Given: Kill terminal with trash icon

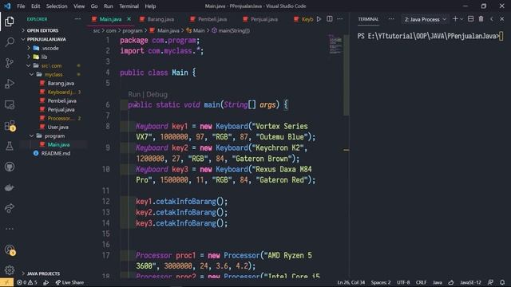Looking at the screenshot, I should pyautogui.click(x=481, y=19).
